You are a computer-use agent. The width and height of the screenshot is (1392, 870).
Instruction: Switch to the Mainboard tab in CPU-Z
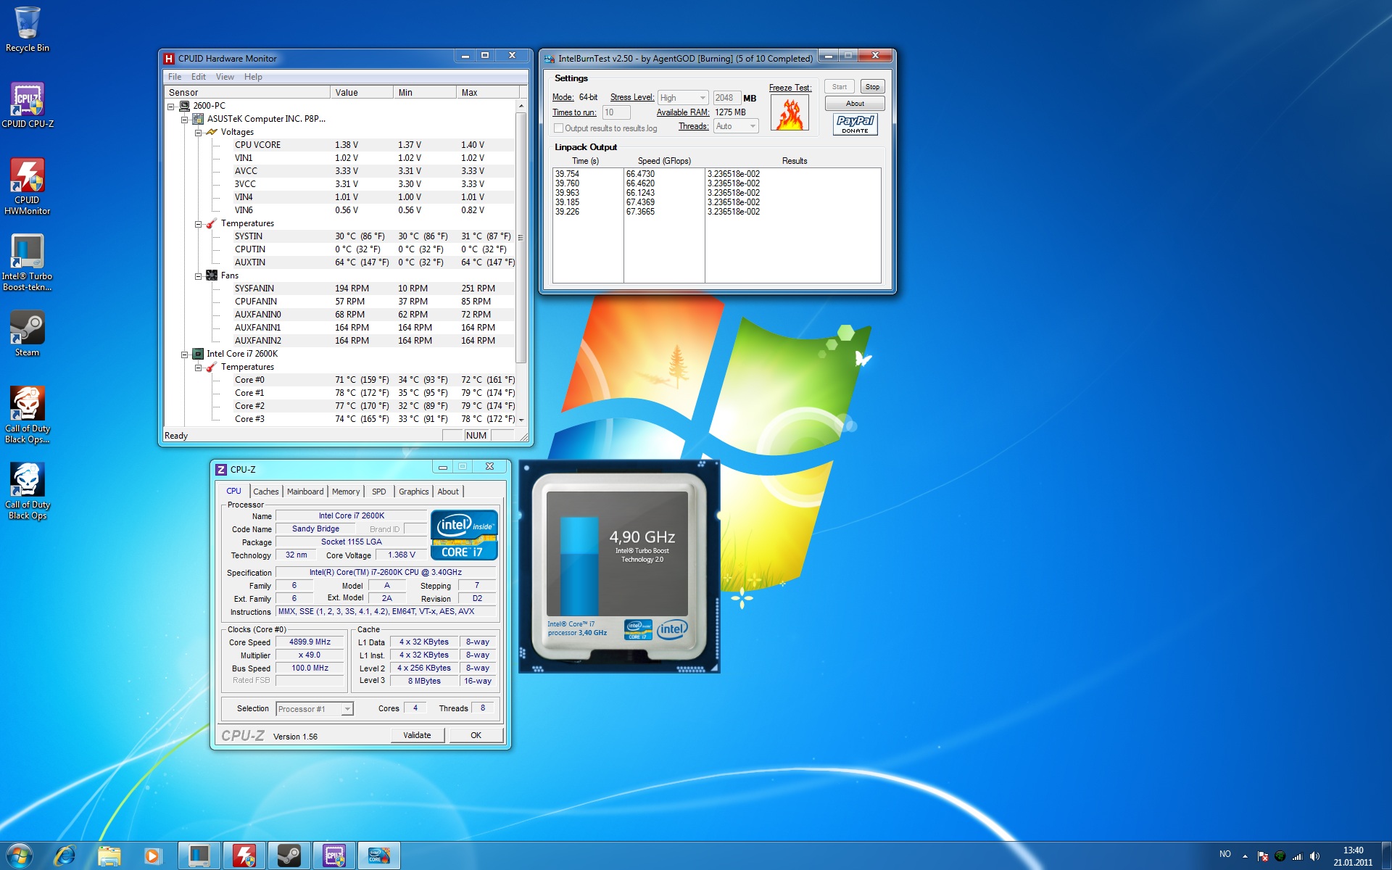tap(305, 492)
